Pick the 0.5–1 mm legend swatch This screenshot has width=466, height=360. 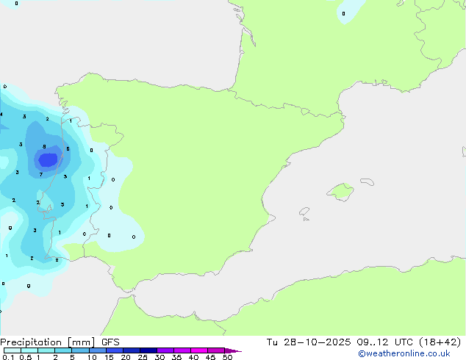pos(29,350)
